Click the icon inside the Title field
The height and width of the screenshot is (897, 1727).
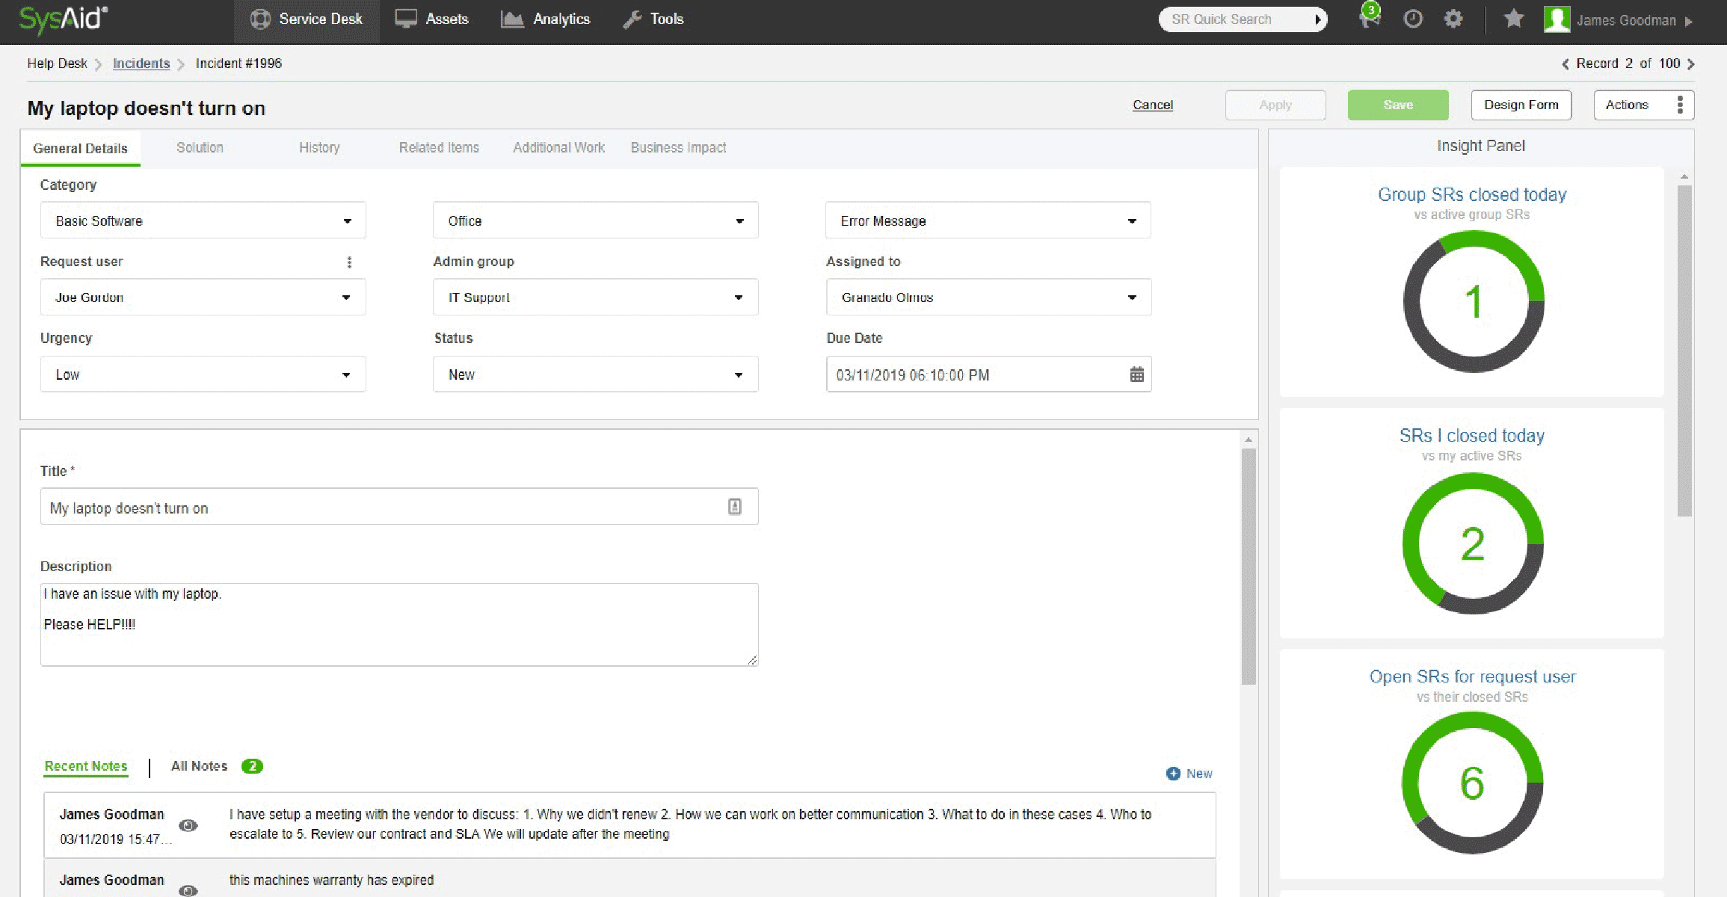[x=735, y=507]
